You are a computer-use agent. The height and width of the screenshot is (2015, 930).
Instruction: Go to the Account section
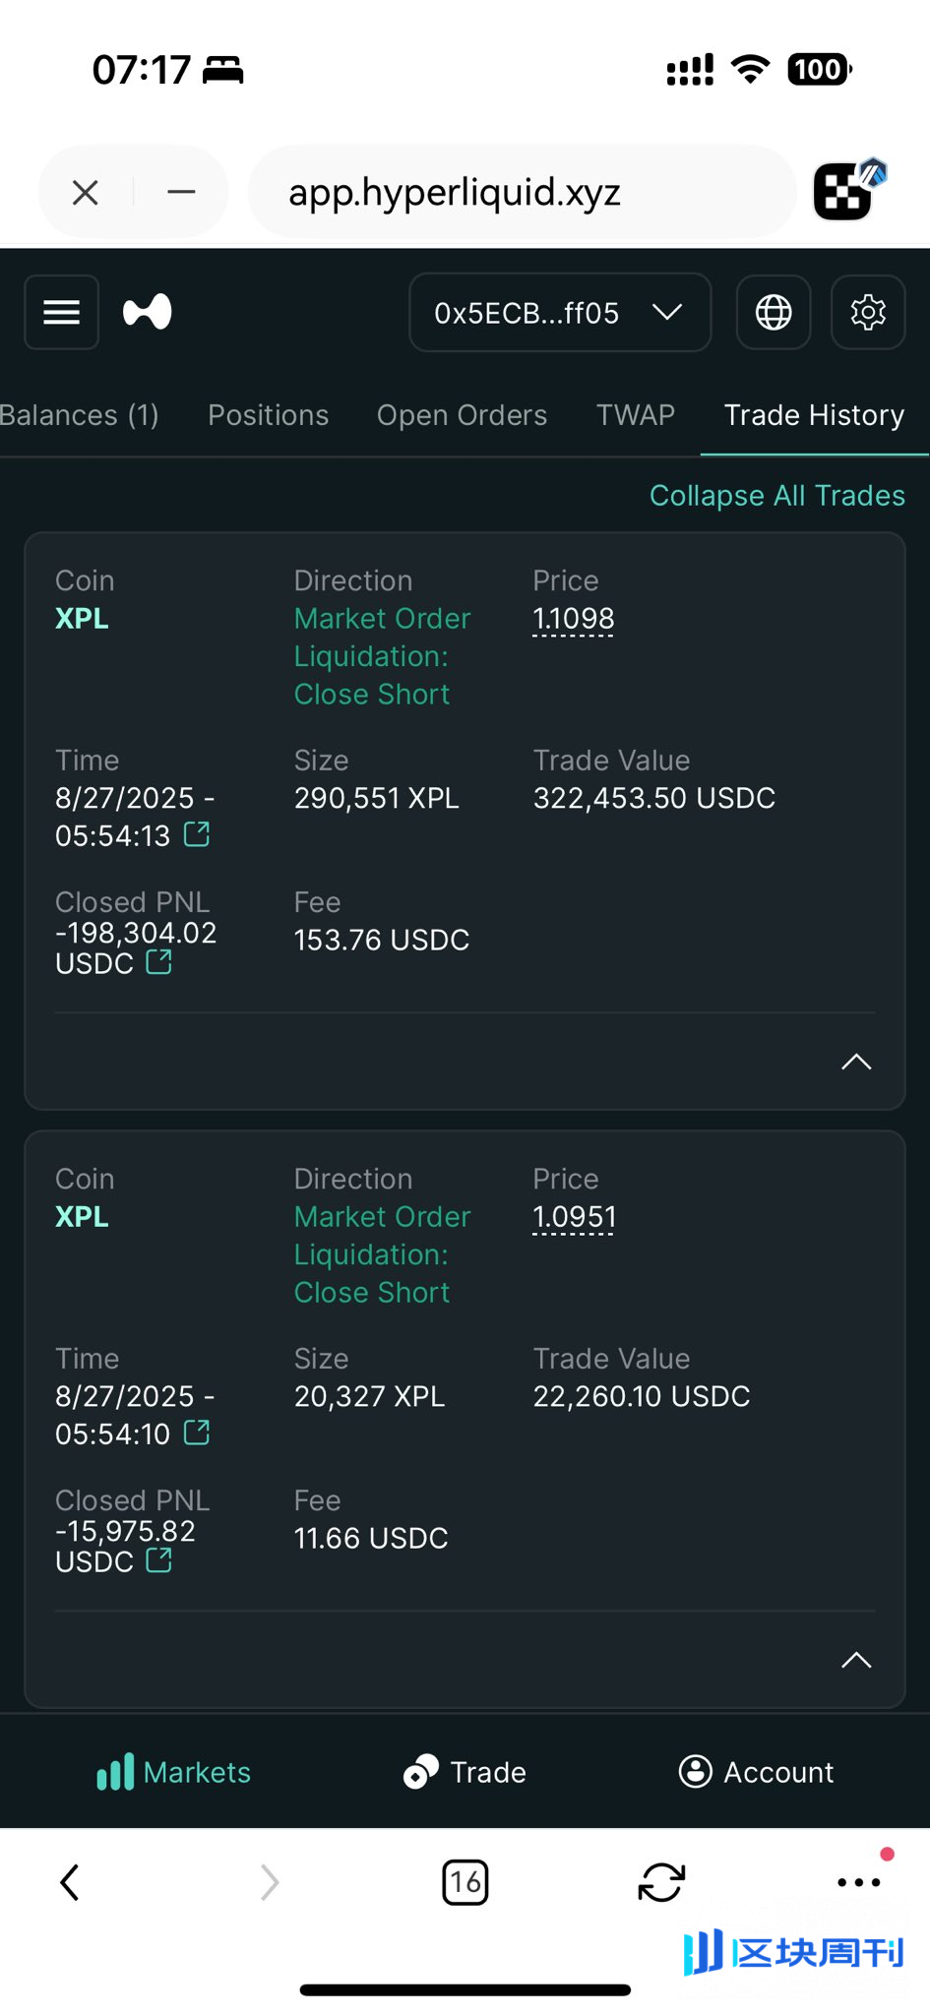pos(756,1772)
